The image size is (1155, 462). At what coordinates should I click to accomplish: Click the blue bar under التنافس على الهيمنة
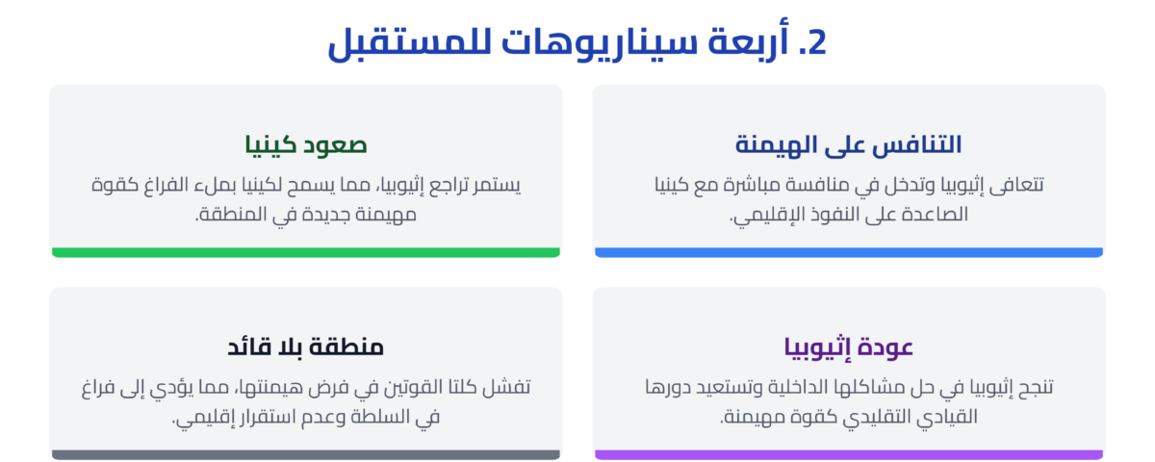[848, 252]
